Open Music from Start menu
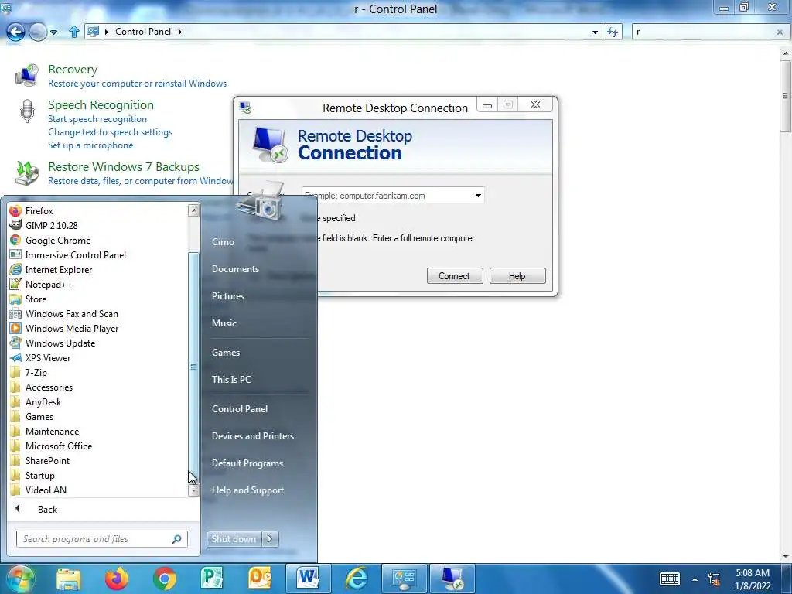The image size is (792, 594). [x=224, y=323]
